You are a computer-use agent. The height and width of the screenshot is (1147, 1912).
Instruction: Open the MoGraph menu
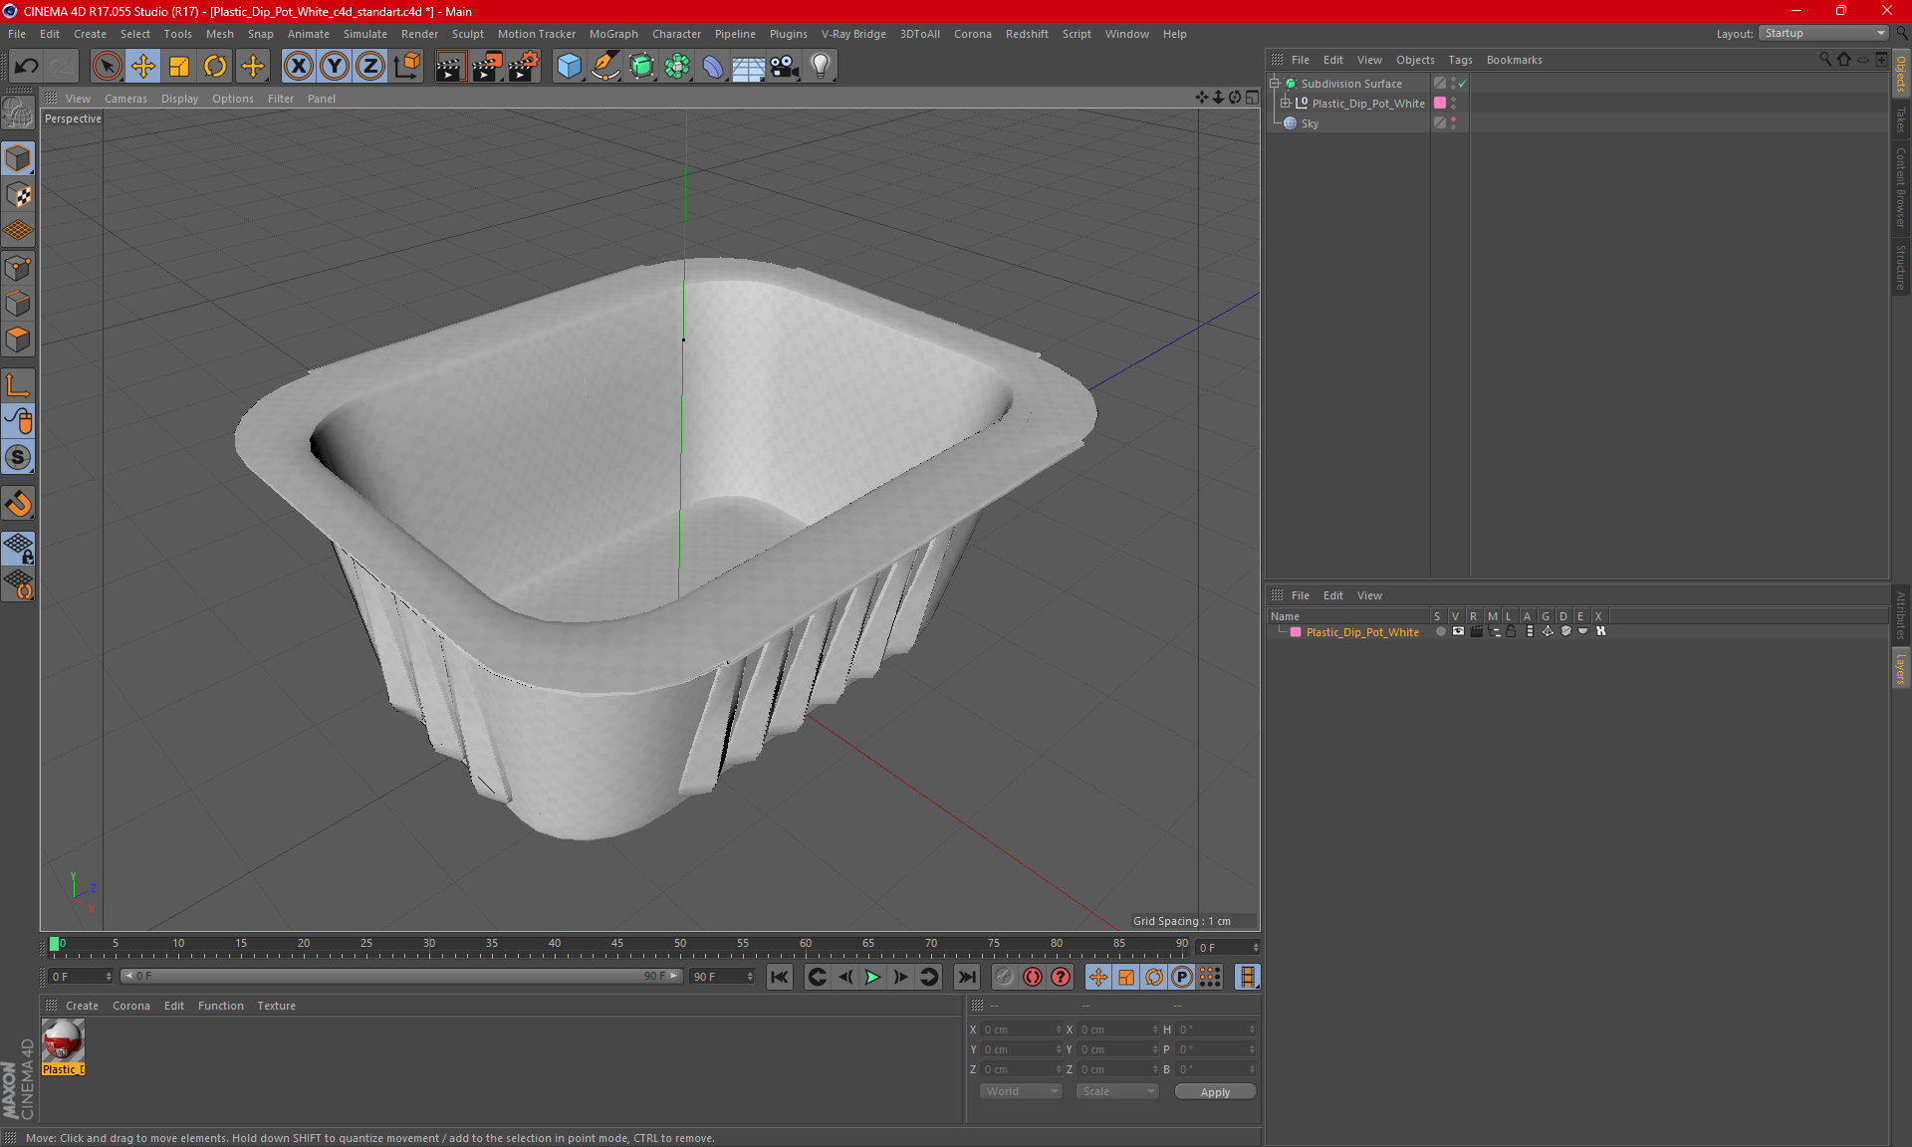[x=612, y=34]
